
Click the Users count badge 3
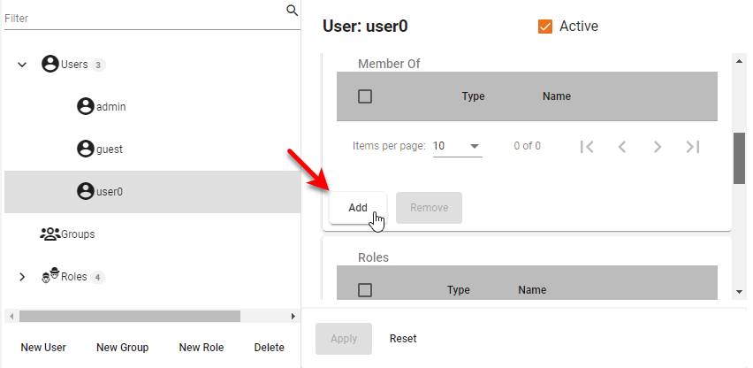[98, 65]
